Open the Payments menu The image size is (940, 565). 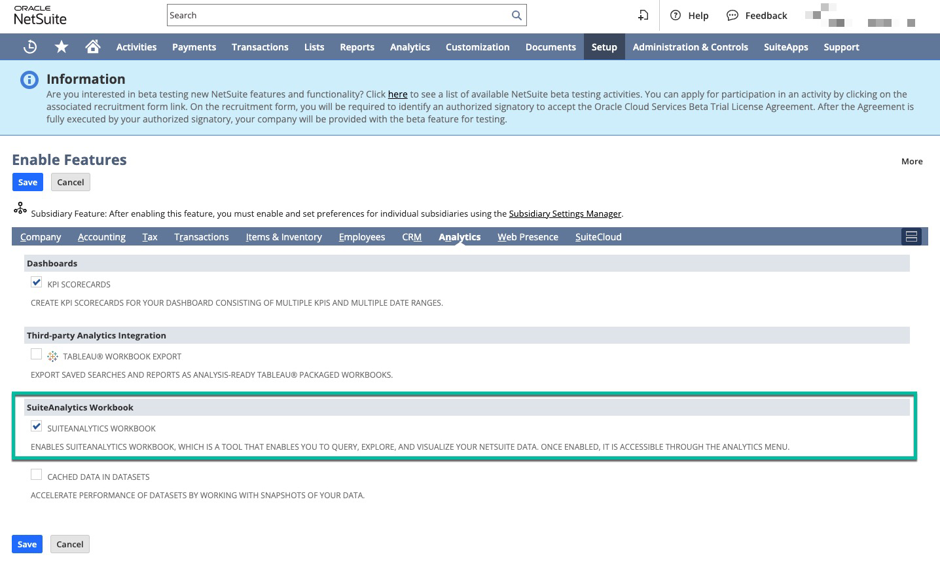point(194,47)
